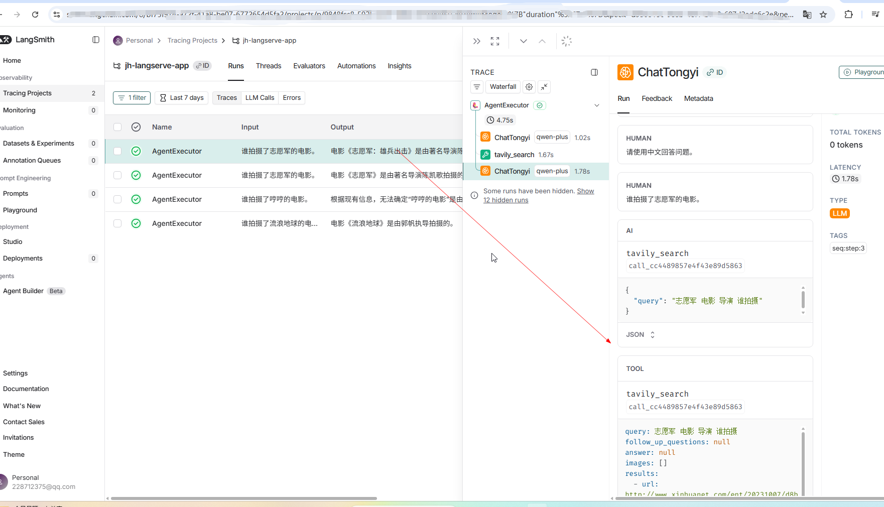The width and height of the screenshot is (884, 507).
Task: Collapse the AgentExecutor trace tree chevron
Action: 597,105
